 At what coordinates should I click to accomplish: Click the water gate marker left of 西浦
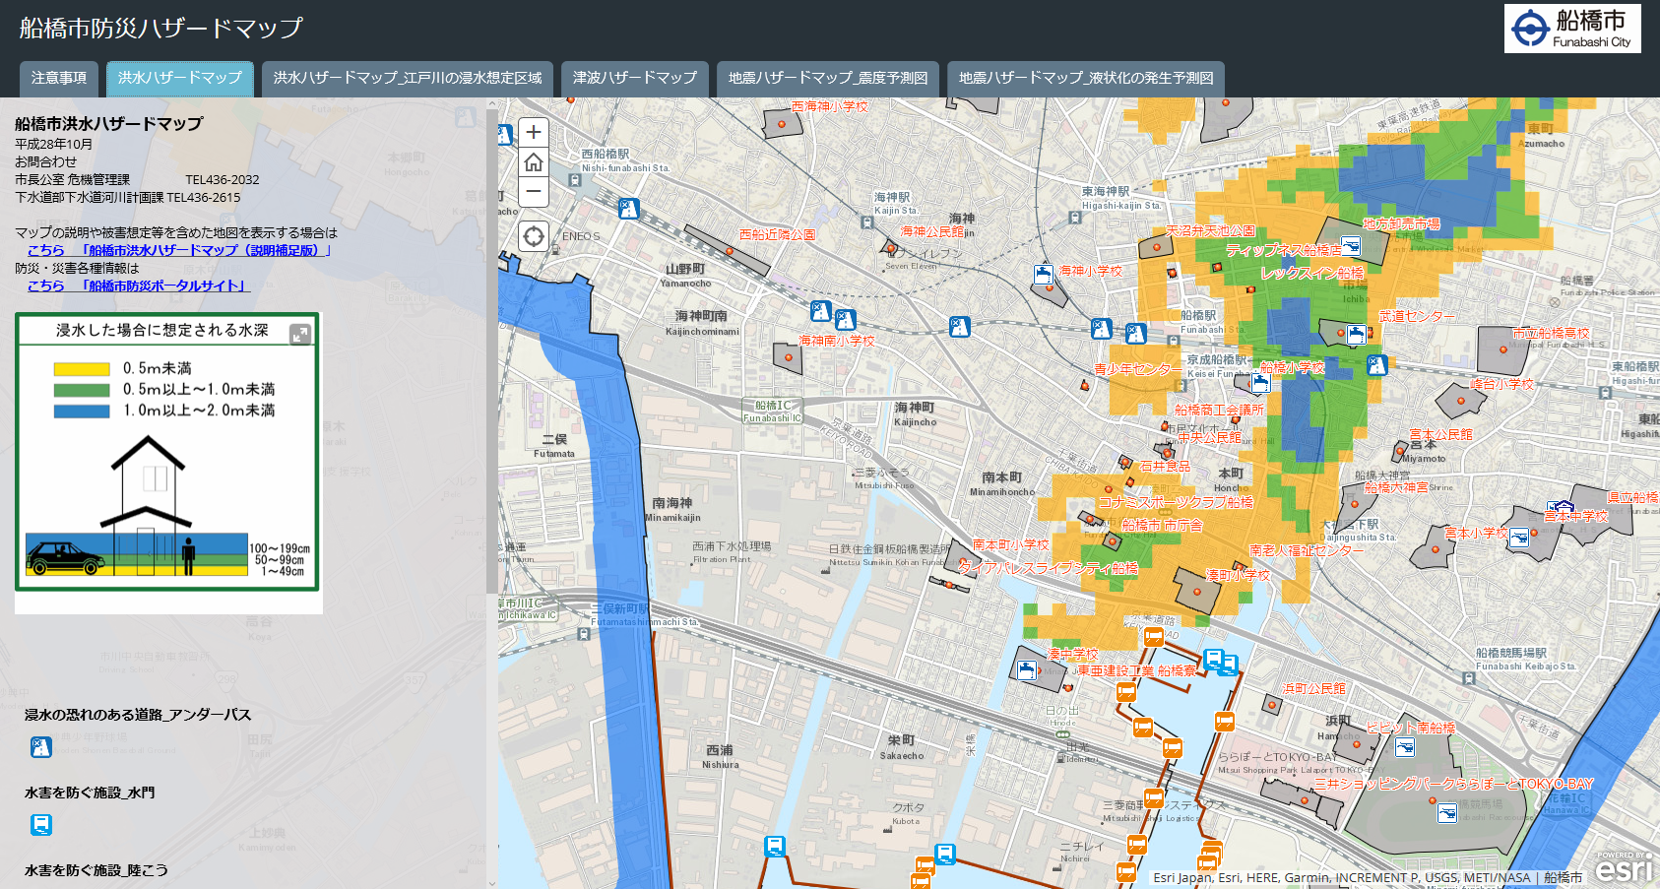click(775, 846)
